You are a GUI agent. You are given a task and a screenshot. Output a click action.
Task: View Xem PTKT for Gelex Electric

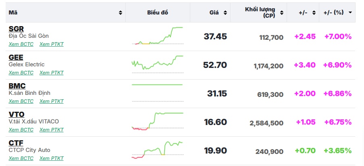tap(51, 73)
